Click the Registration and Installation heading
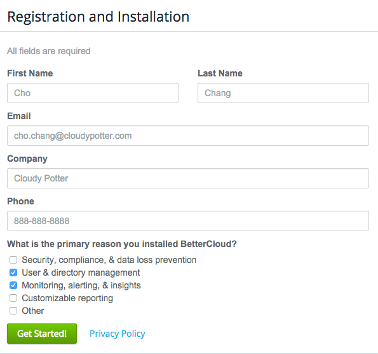The image size is (378, 354). click(x=98, y=17)
